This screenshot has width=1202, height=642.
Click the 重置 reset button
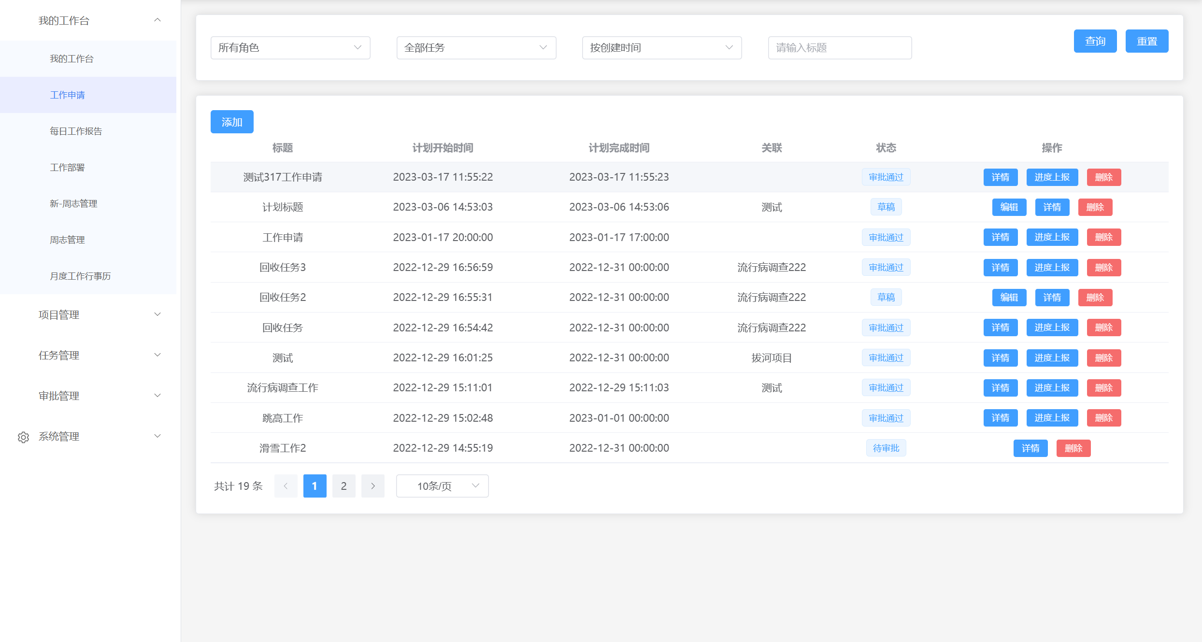pos(1147,41)
